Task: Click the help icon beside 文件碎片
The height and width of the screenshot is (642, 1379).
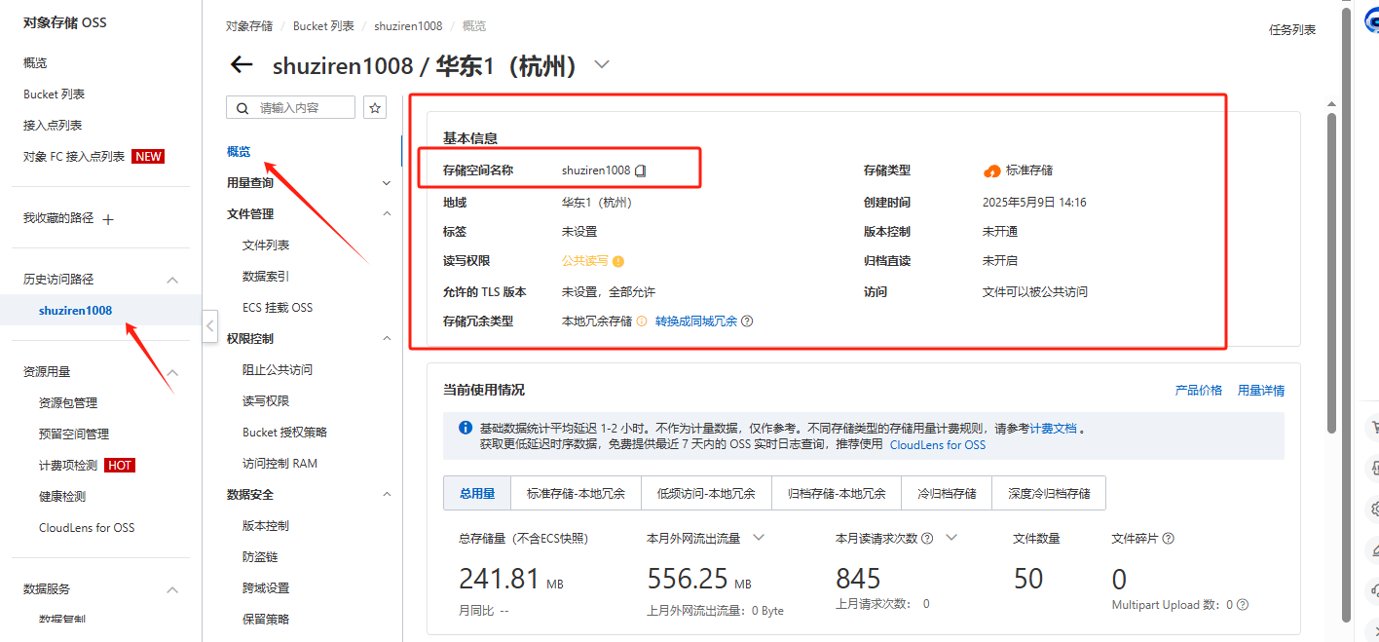Action: pyautogui.click(x=1169, y=538)
